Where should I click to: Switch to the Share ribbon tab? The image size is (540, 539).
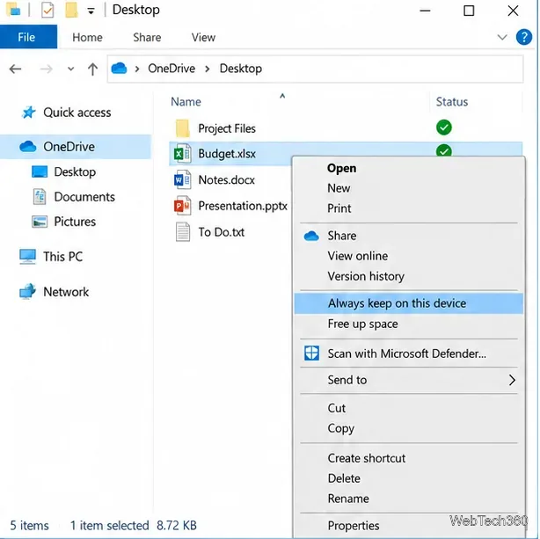tap(147, 37)
